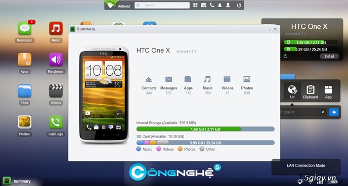
Task: Click the blue arrow go button
Action: pyautogui.click(x=334, y=112)
